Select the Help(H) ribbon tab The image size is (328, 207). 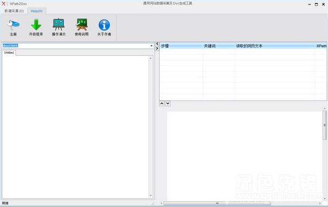click(x=37, y=11)
